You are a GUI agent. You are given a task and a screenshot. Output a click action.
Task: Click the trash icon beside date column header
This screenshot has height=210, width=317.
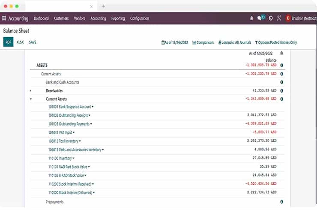[x=281, y=53]
